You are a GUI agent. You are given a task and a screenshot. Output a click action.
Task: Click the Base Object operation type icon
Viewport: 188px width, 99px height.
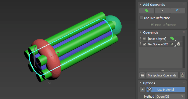pyautogui.click(x=173, y=39)
